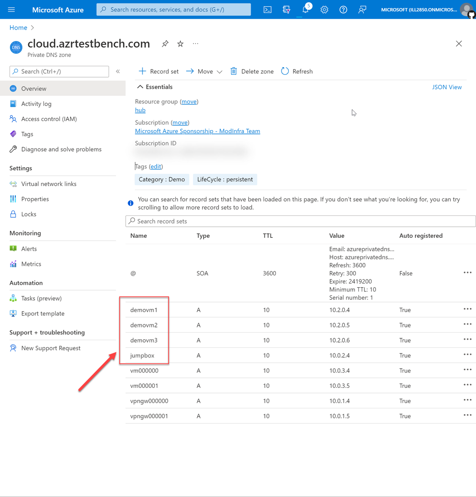Click the resource group move link
Image resolution: width=476 pixels, height=497 pixels.
189,102
